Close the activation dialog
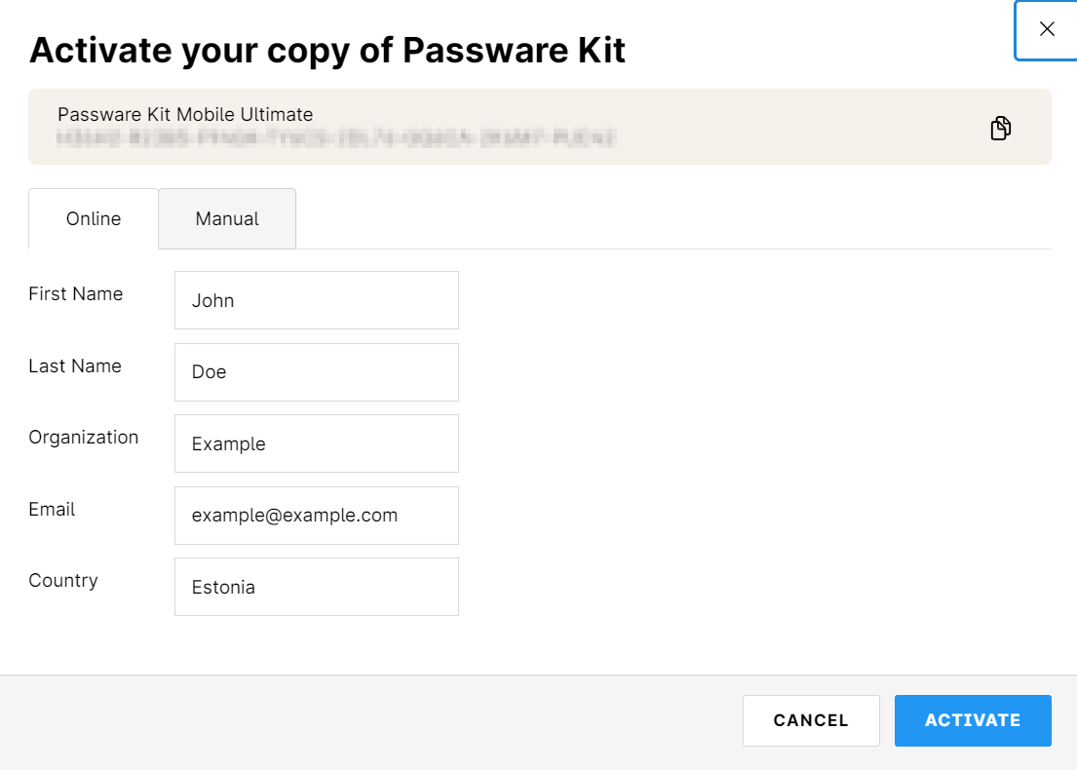Image resolution: width=1077 pixels, height=770 pixels. click(x=1046, y=29)
